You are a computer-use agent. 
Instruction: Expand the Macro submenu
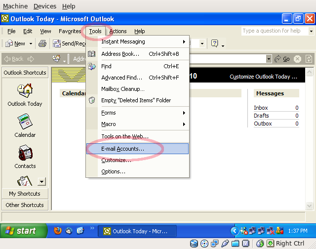(x=138, y=124)
